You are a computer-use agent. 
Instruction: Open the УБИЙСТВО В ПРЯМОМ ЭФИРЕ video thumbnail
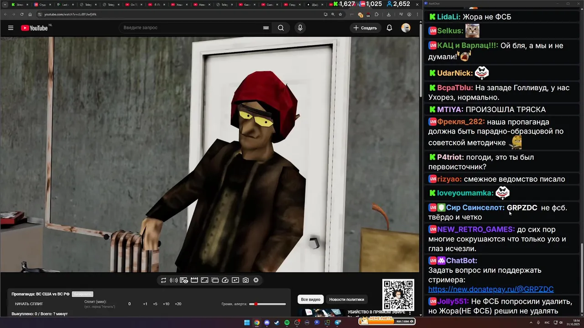(322, 313)
